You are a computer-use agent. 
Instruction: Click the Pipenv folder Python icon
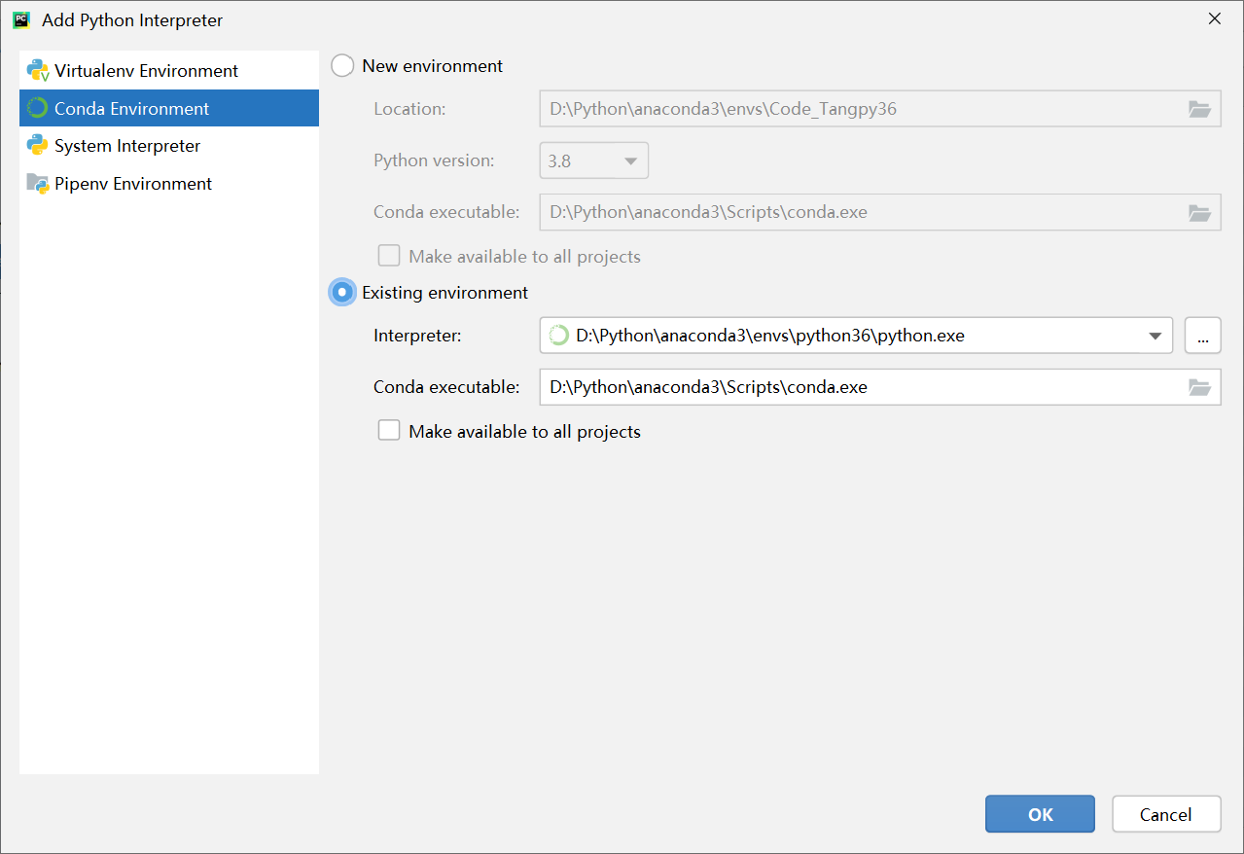click(38, 184)
